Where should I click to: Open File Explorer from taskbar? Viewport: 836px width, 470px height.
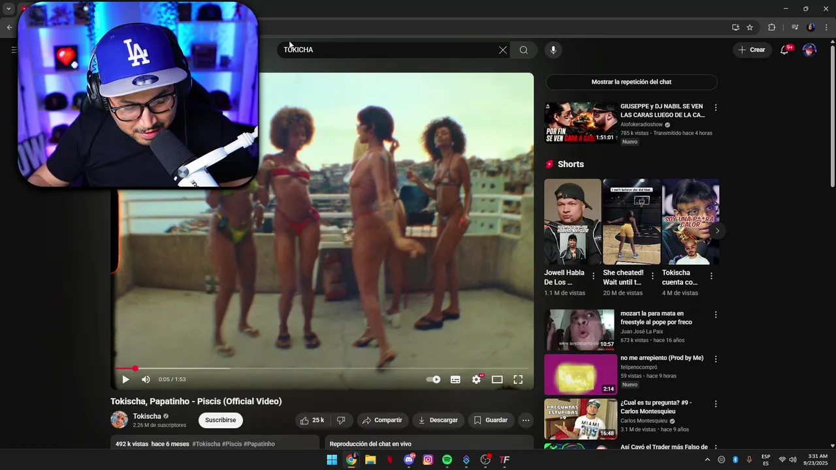pos(370,460)
